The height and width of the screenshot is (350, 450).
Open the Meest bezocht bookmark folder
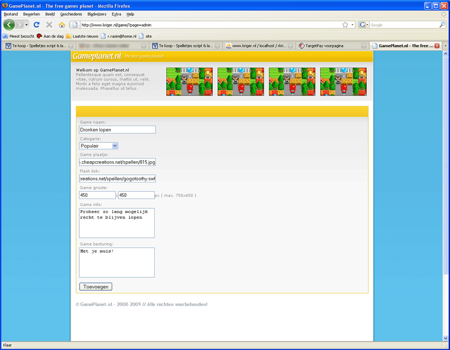coord(18,36)
